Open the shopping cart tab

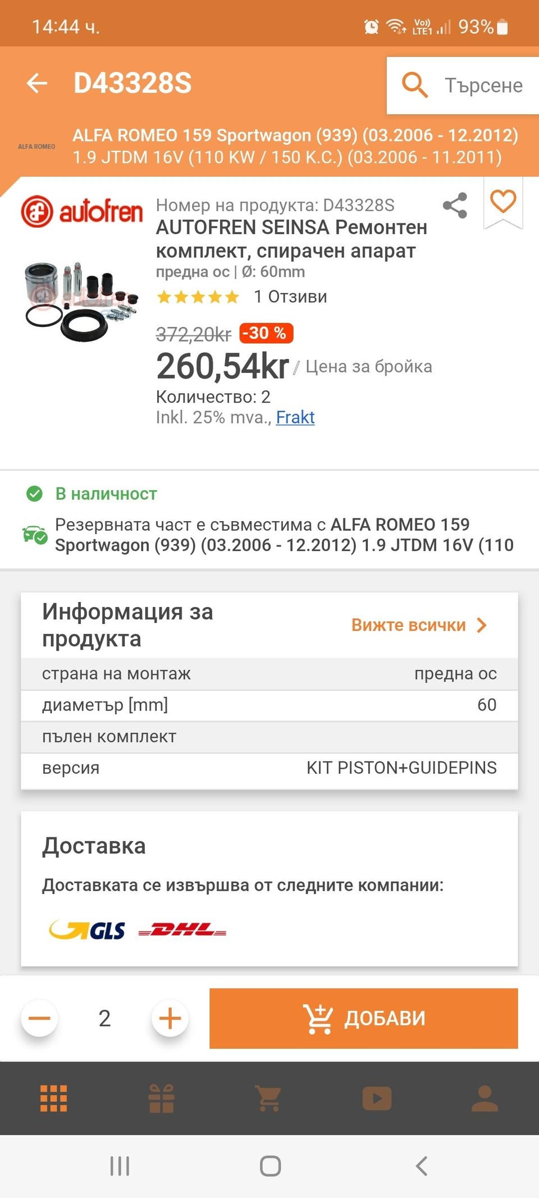pyautogui.click(x=268, y=1098)
